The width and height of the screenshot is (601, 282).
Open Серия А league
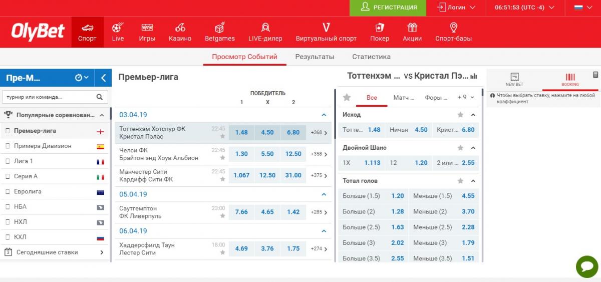point(55,176)
